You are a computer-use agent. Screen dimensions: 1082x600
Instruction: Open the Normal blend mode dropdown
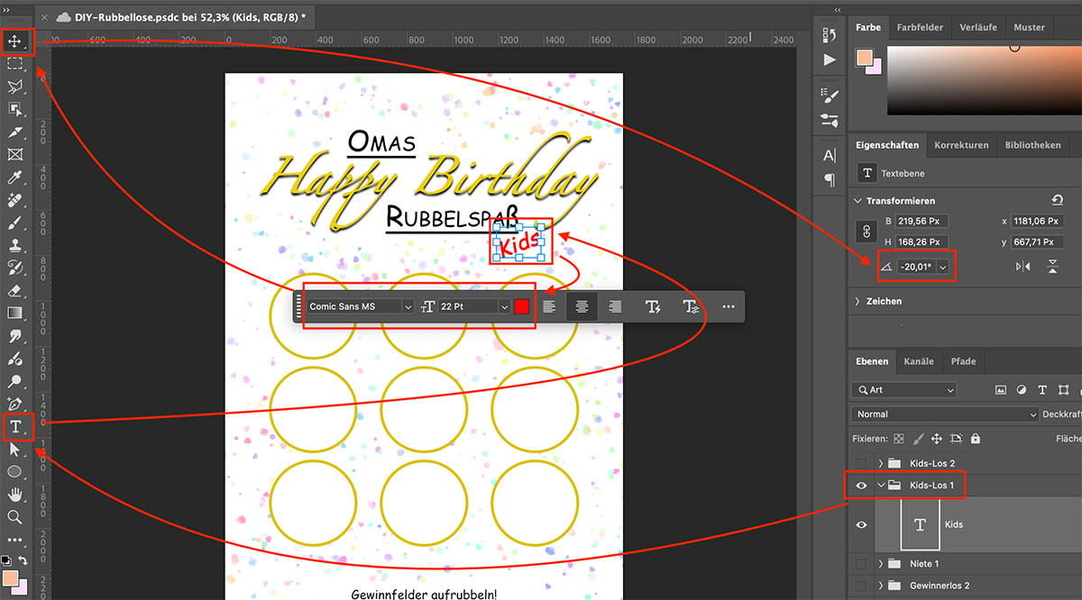coord(945,414)
